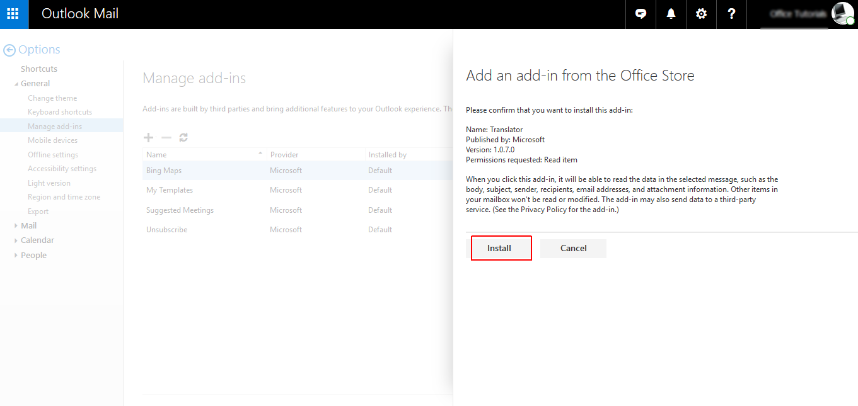Open the notifications bell
Image resolution: width=858 pixels, height=406 pixels.
pos(671,14)
